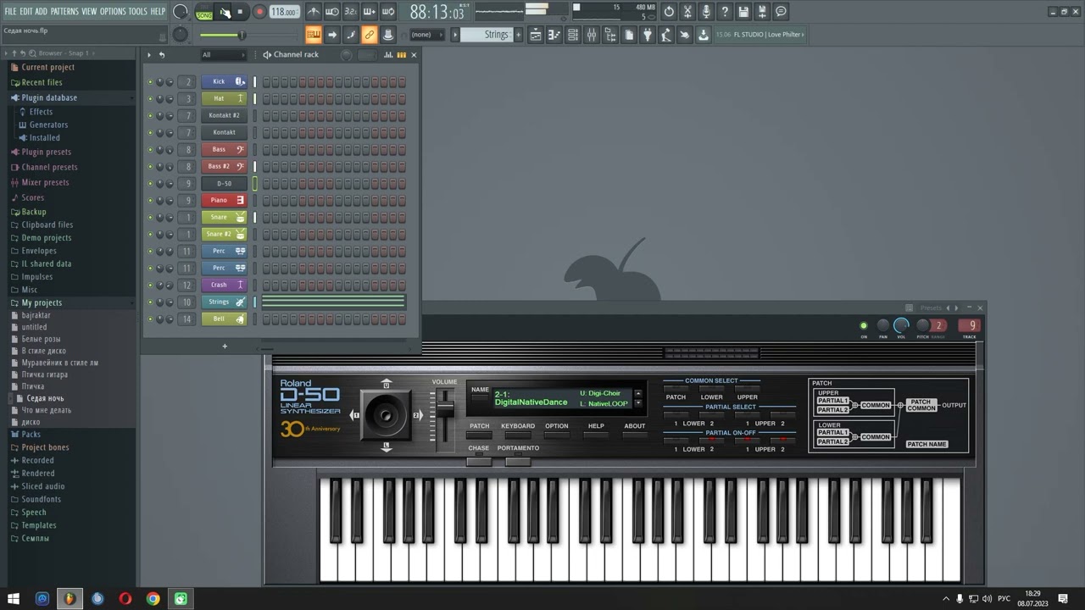Open the help question mark icon
Viewport: 1085px width, 610px height.
[x=725, y=12]
